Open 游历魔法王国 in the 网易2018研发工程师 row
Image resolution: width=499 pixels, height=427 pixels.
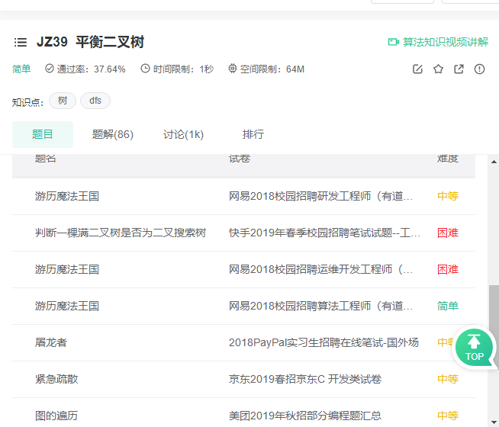[67, 196]
